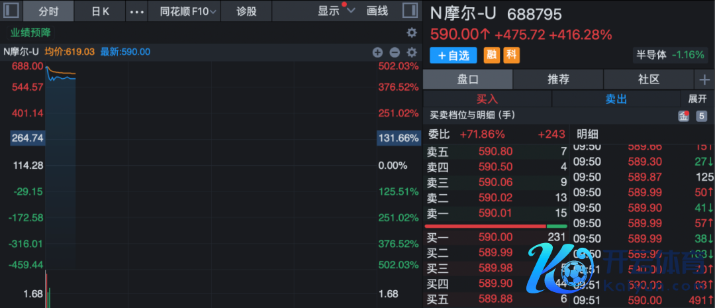Click the 业绩预降 earnings warning tag
Image resolution: width=715 pixels, height=308 pixels.
coord(30,32)
